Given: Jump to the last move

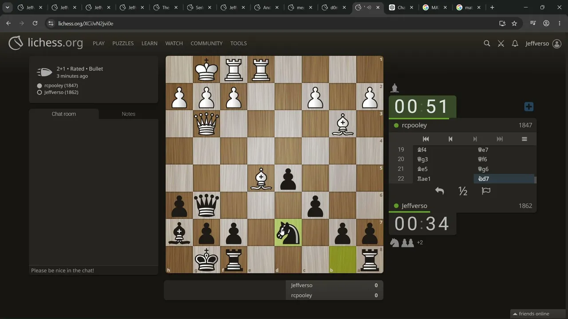Looking at the screenshot, I should (500, 139).
